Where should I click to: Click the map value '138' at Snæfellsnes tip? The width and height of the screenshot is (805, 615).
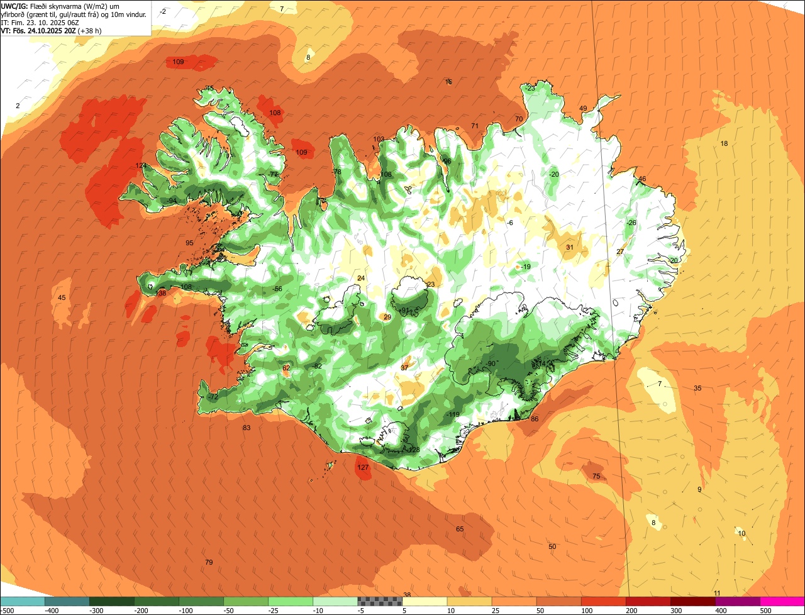pyautogui.click(x=161, y=293)
